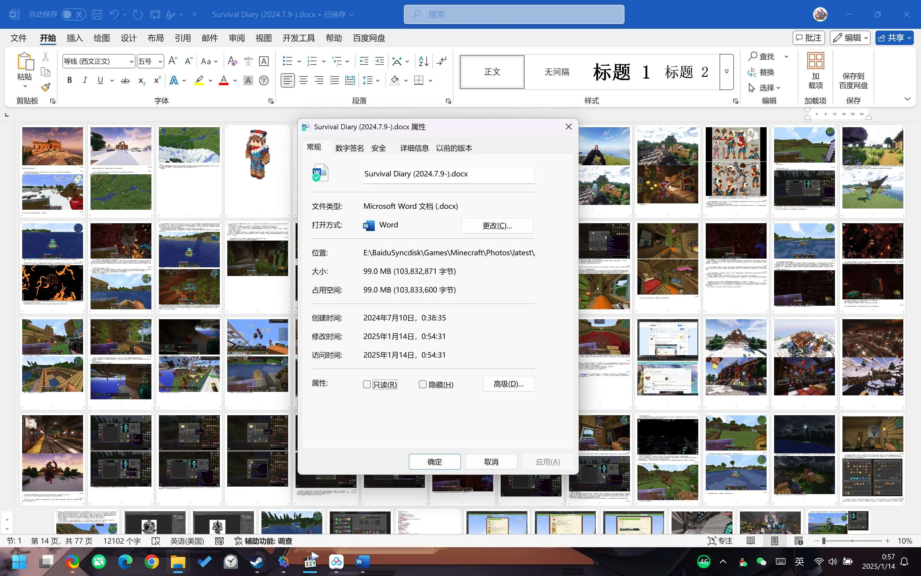This screenshot has width=921, height=576.
Task: Expand the bullet list dropdown arrow
Action: [299, 61]
